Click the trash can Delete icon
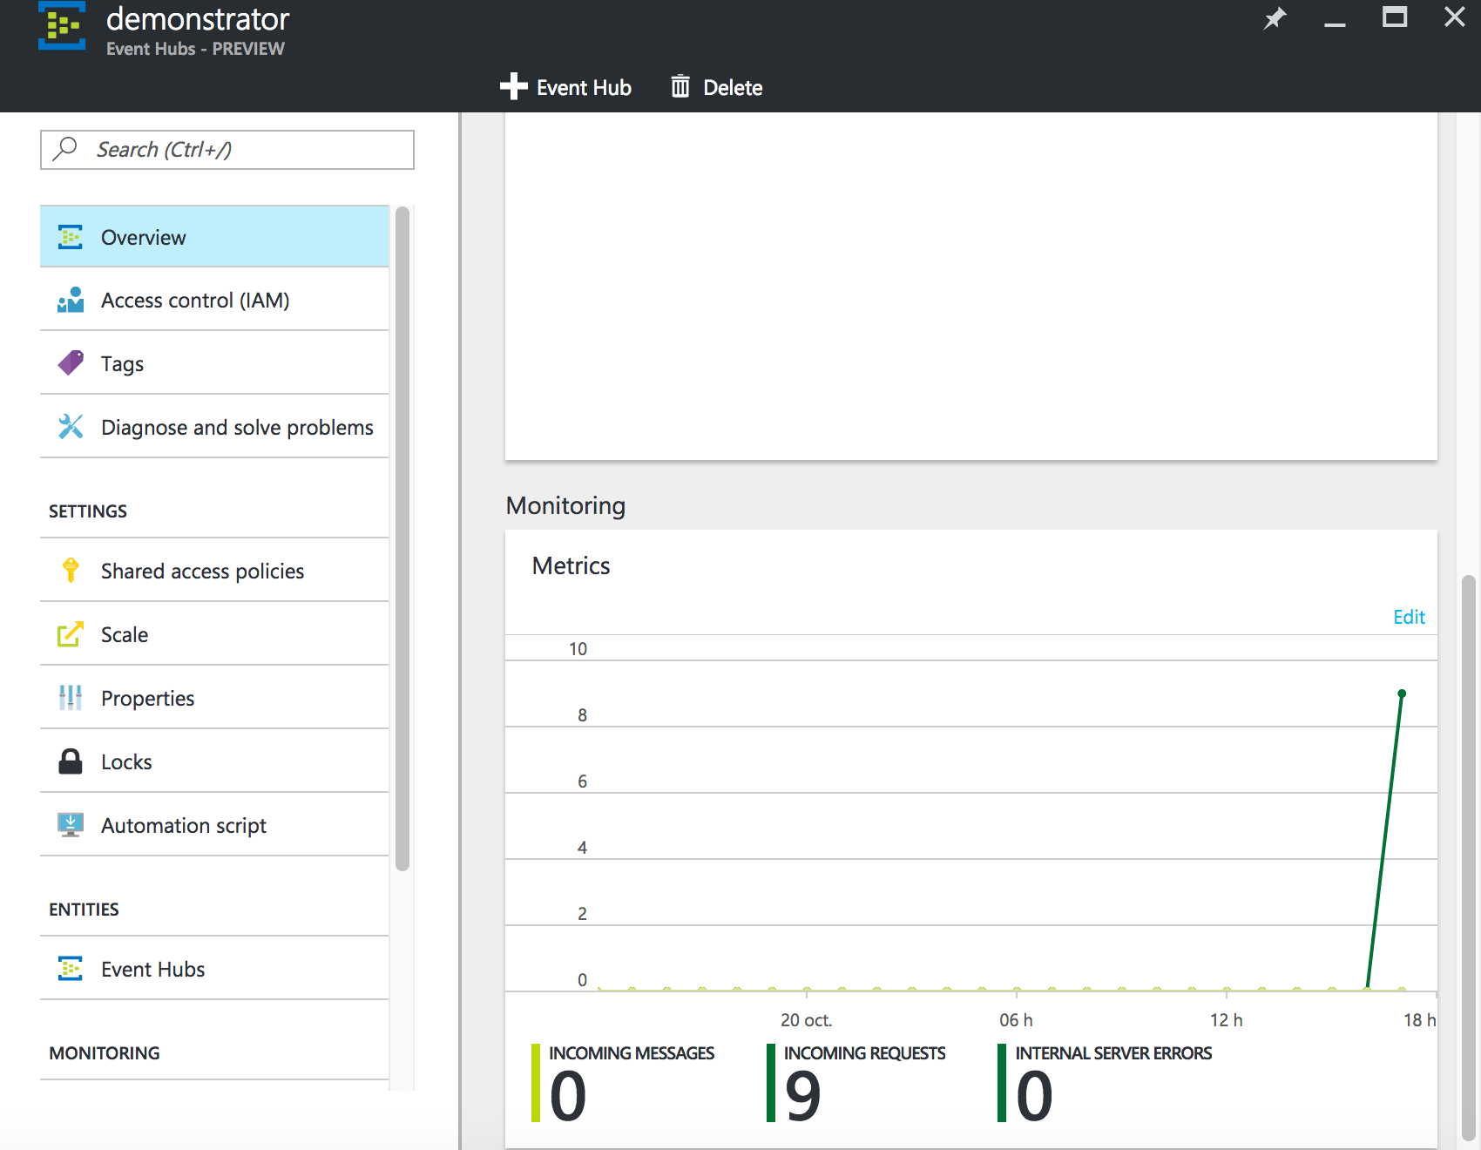 coord(680,87)
